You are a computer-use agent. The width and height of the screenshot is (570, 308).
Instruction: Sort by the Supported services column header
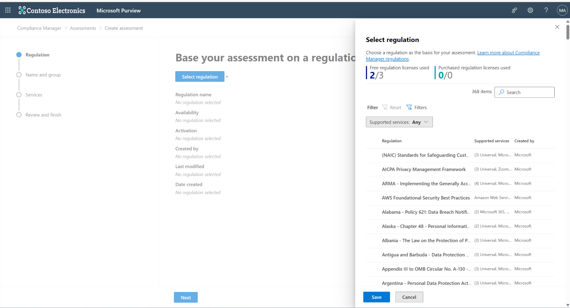coord(492,141)
